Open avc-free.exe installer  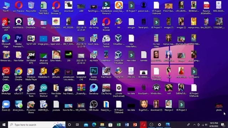[19, 7]
